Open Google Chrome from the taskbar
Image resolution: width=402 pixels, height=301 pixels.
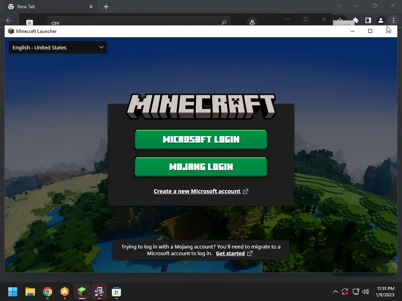pos(48,292)
